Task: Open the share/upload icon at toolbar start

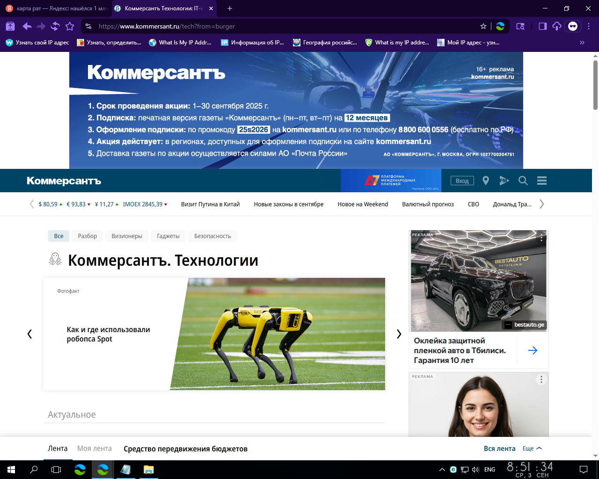Action: (x=10, y=26)
